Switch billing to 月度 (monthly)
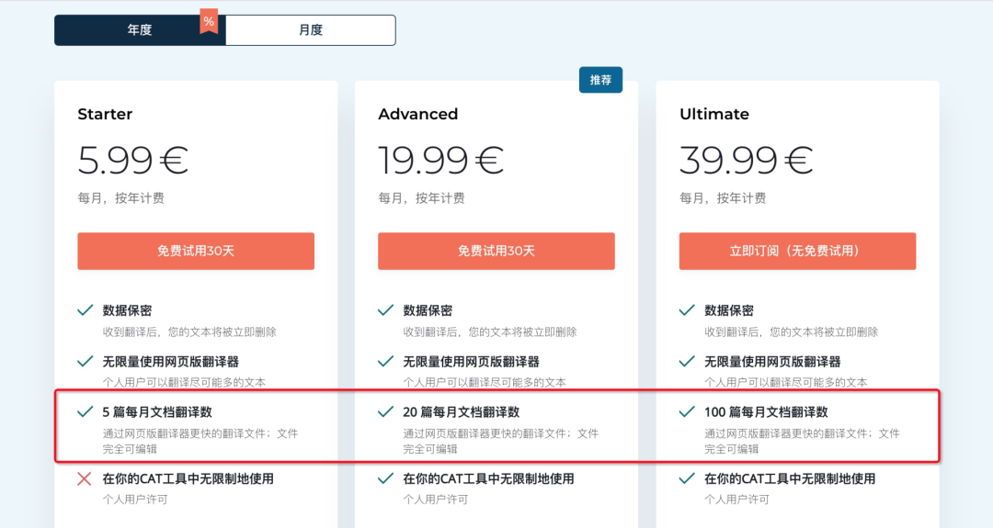The height and width of the screenshot is (528, 993). 311,30
